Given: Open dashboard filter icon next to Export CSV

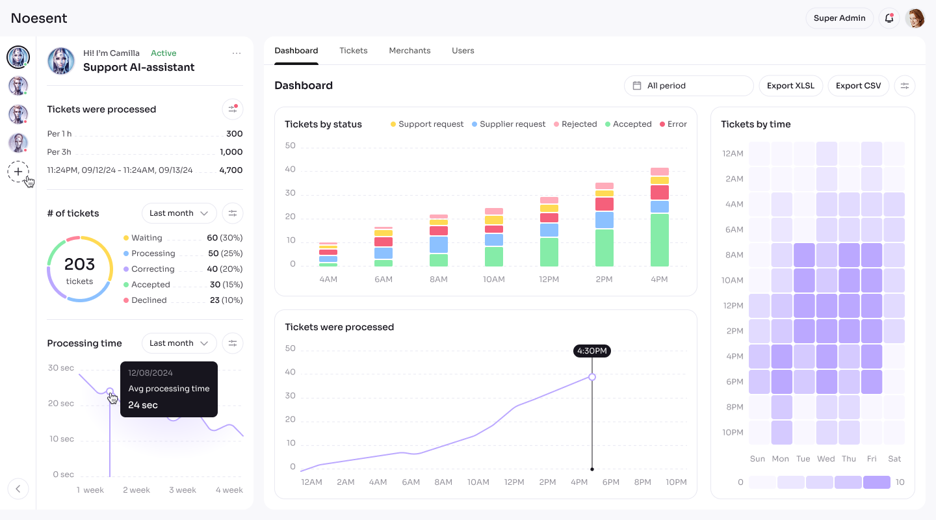Looking at the screenshot, I should click(x=905, y=86).
